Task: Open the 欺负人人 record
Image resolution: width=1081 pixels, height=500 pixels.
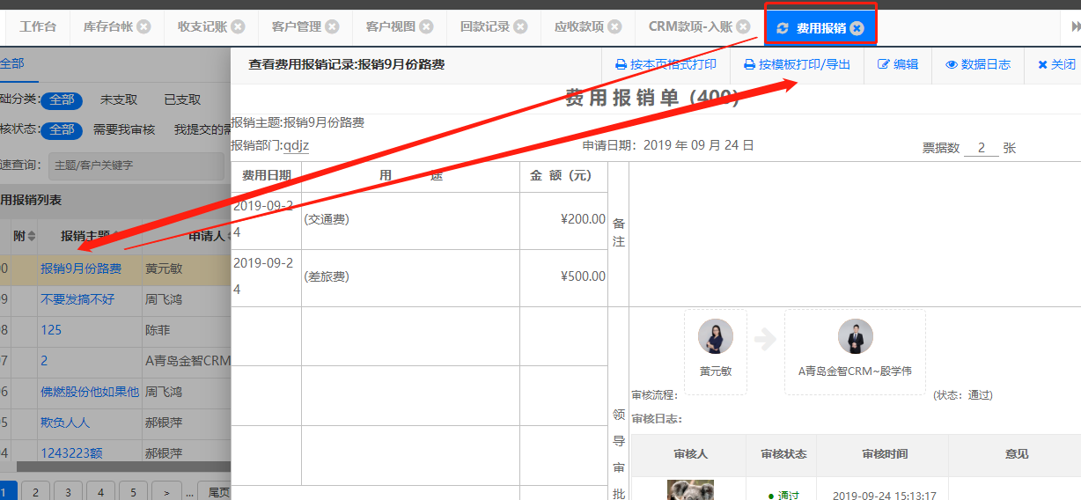Action: (x=65, y=423)
